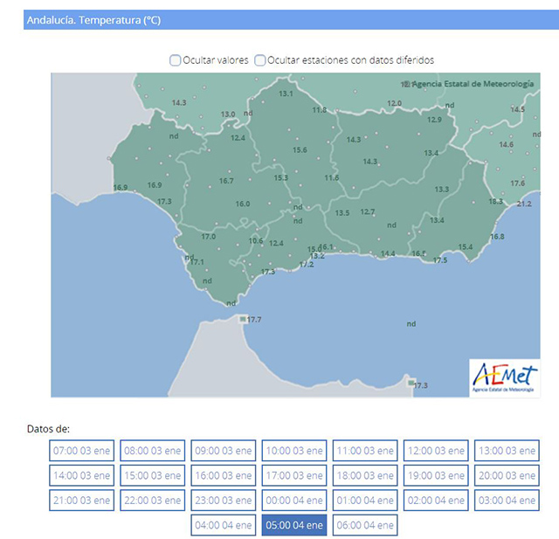The width and height of the screenshot is (559, 539).
Task: Click the 16.7 temperature value on map
Action: coord(226,181)
